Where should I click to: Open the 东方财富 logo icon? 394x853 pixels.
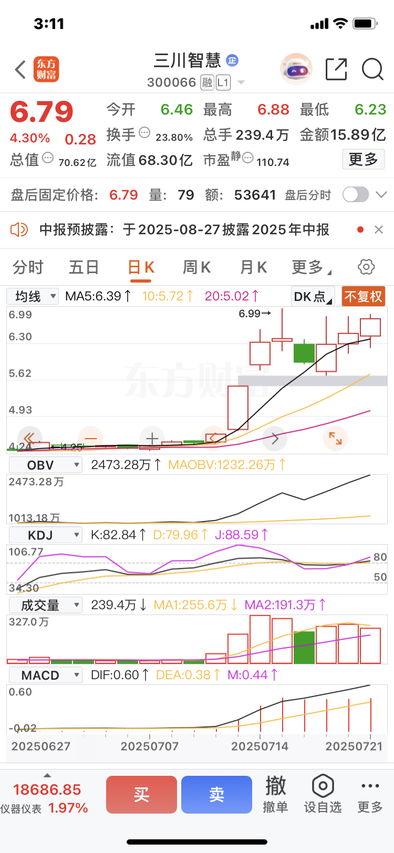click(x=46, y=69)
